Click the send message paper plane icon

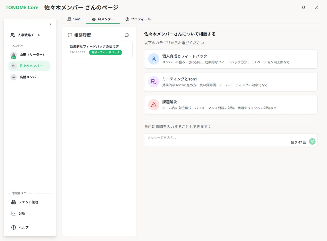312,141
